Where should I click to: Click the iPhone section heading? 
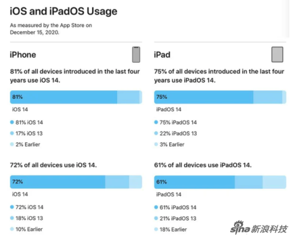pos(23,55)
